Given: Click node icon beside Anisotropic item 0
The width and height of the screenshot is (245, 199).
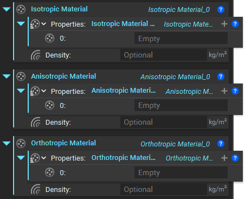Looking at the screenshot, I should [x=49, y=105].
